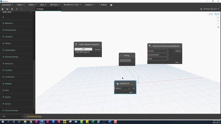Click the Select Model Elements node icon
The height and width of the screenshot is (124, 221).
(x=76, y=44)
